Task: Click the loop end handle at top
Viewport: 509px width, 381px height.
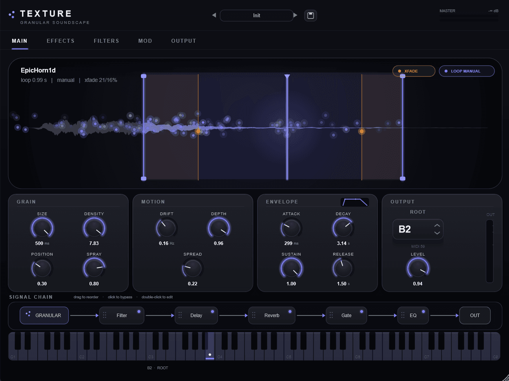Action: tap(403, 76)
